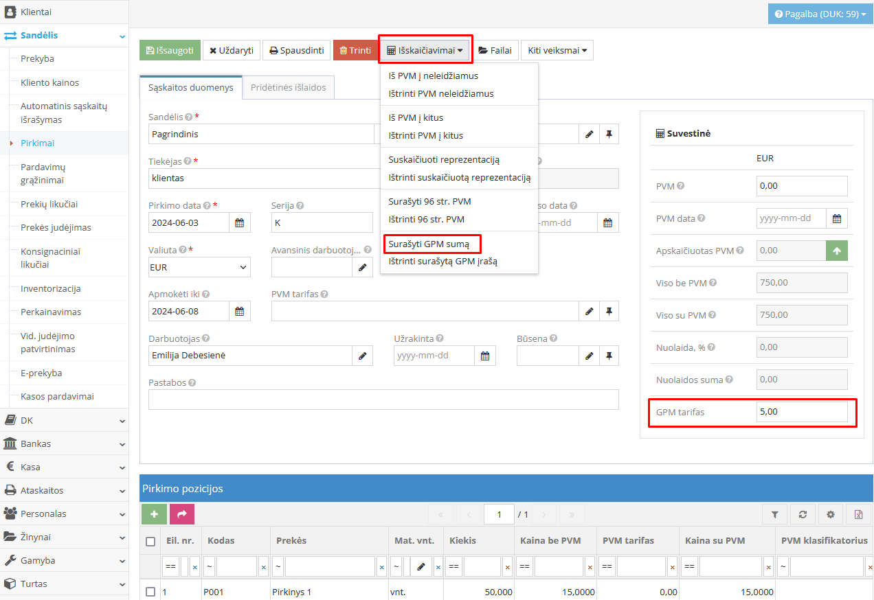Open the Failai button
This screenshot has height=600, width=874.
pyautogui.click(x=495, y=50)
